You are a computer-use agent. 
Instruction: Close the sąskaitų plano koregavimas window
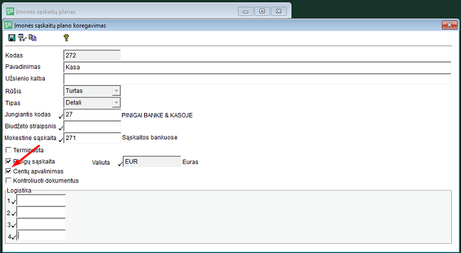click(449, 25)
